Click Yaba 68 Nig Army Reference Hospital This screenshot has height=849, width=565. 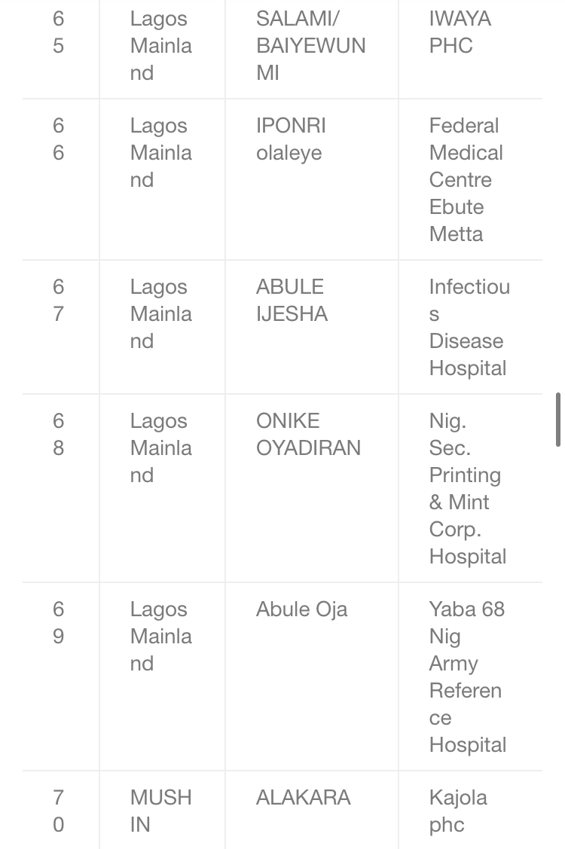click(470, 676)
